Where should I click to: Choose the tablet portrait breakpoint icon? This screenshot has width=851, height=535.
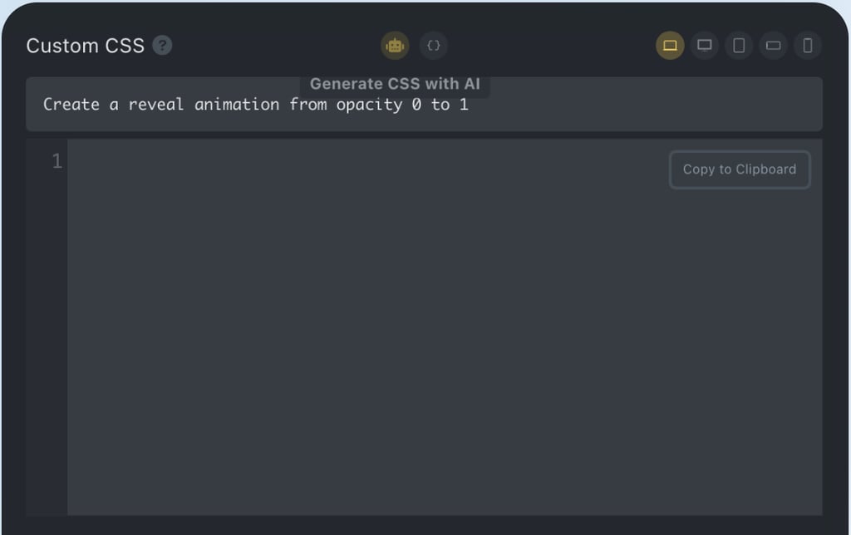[739, 46]
